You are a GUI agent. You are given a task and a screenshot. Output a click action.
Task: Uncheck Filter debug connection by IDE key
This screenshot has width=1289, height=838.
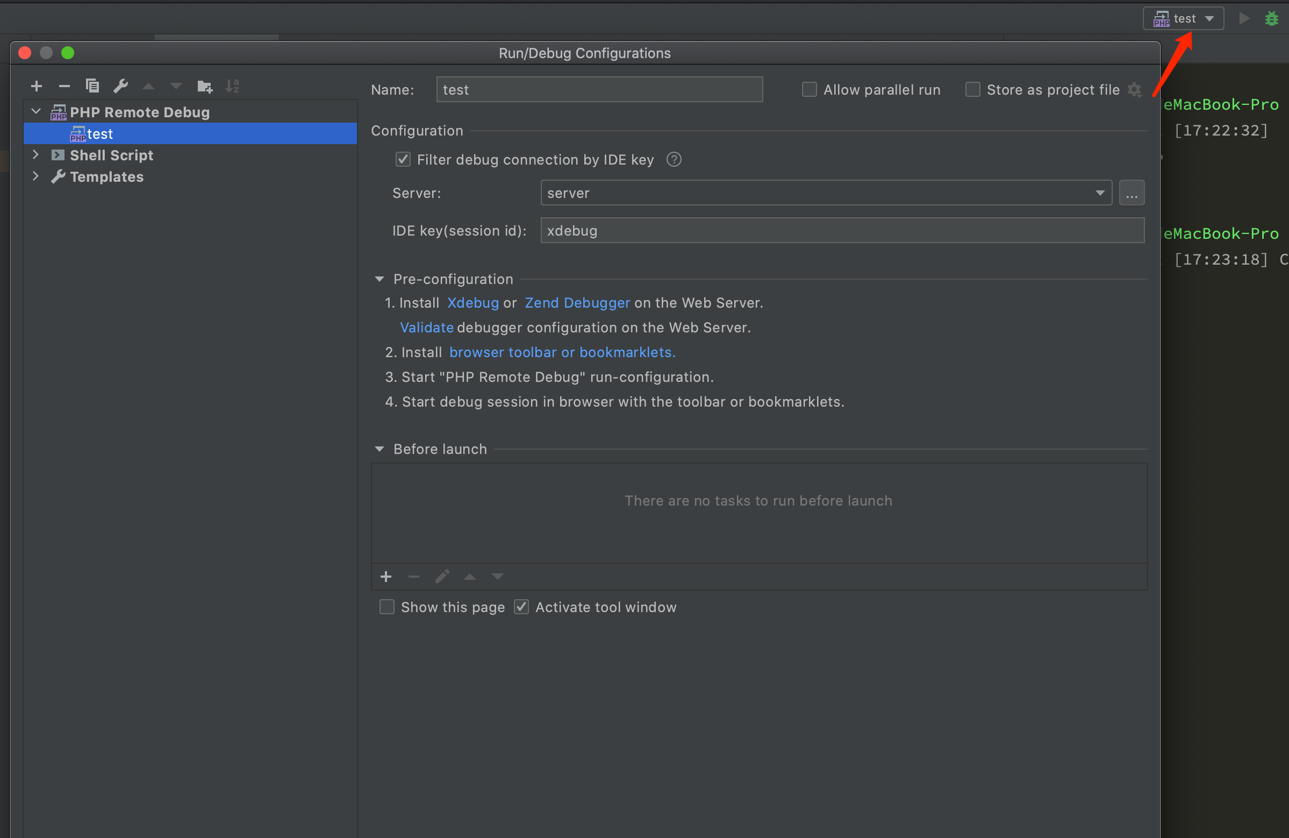pos(403,159)
